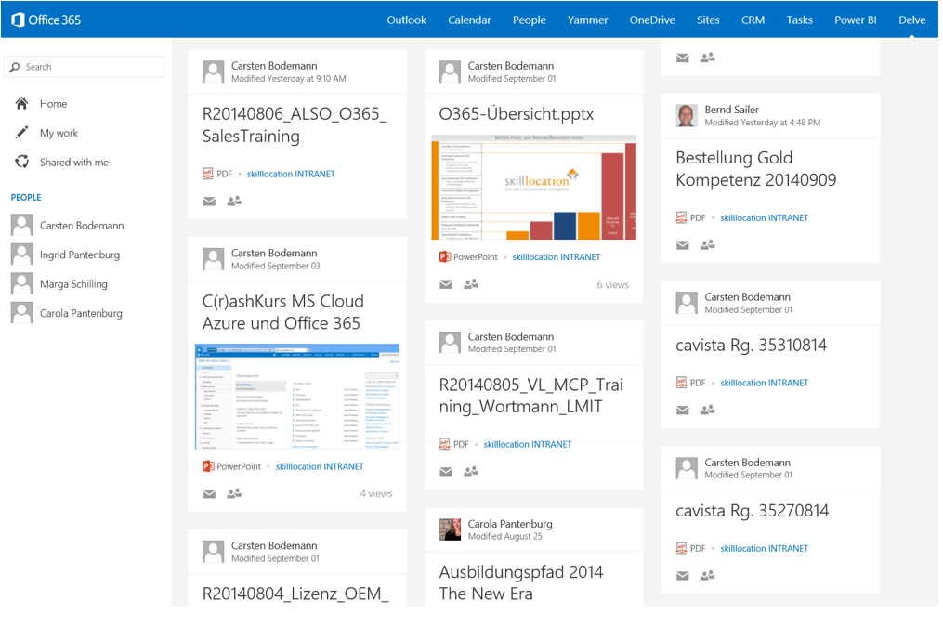Click the mail icon on MCP_Training card
943x640 pixels.
click(446, 472)
